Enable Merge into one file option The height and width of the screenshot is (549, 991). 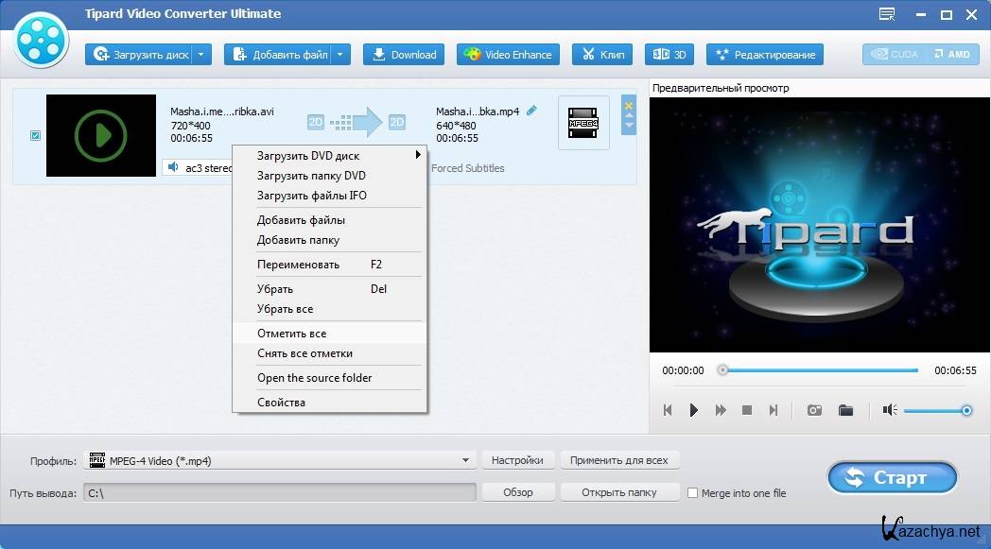pyautogui.click(x=693, y=493)
